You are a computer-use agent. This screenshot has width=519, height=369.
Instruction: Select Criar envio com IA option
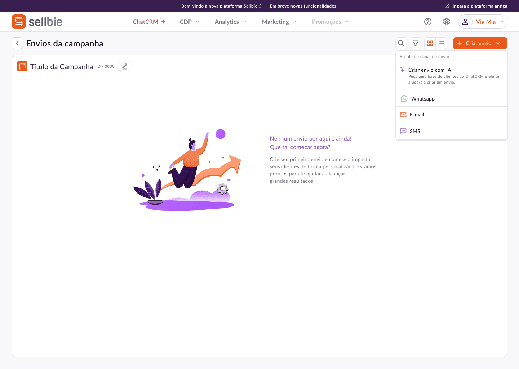click(451, 76)
